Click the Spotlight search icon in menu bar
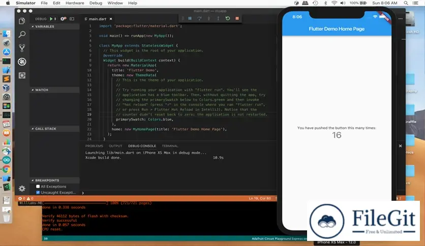Image resolution: width=425 pixels, height=246 pixels. pyautogui.click(x=406, y=3)
